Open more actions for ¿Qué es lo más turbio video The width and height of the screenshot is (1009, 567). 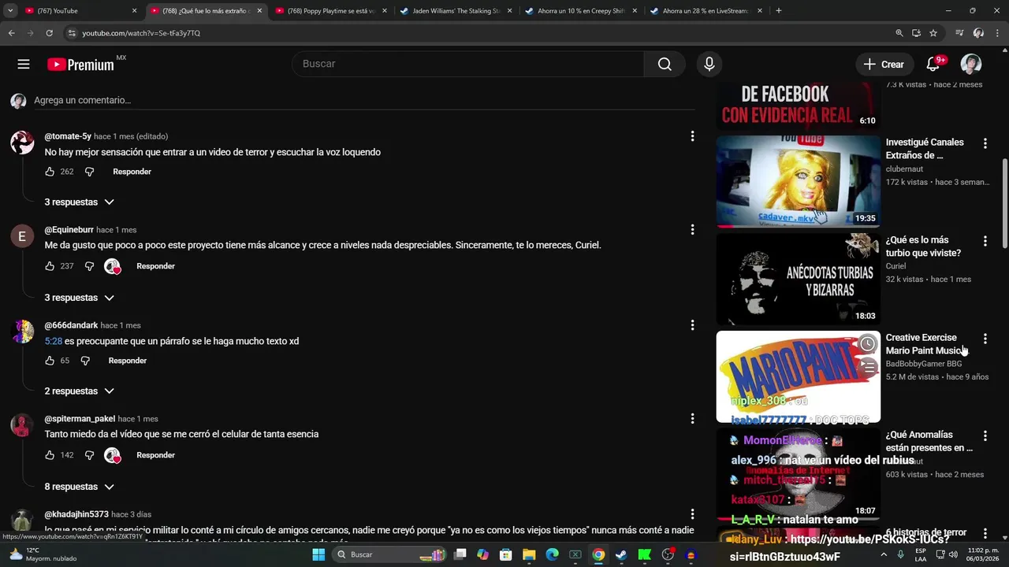[x=985, y=241]
